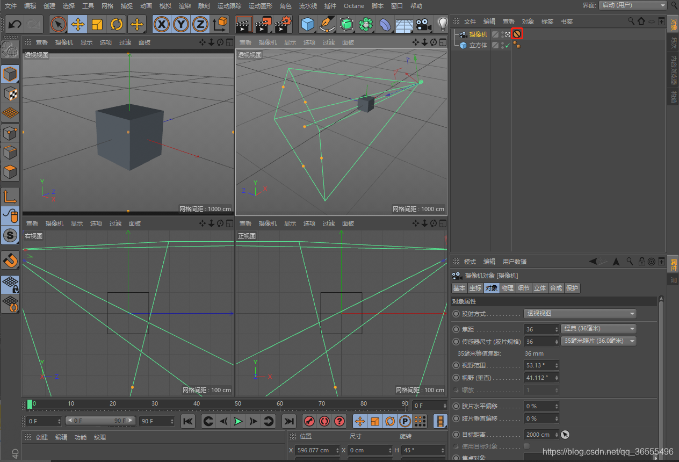This screenshot has width=679, height=462.
Task: Click the 目标距离 picker arrow button
Action: tap(565, 435)
